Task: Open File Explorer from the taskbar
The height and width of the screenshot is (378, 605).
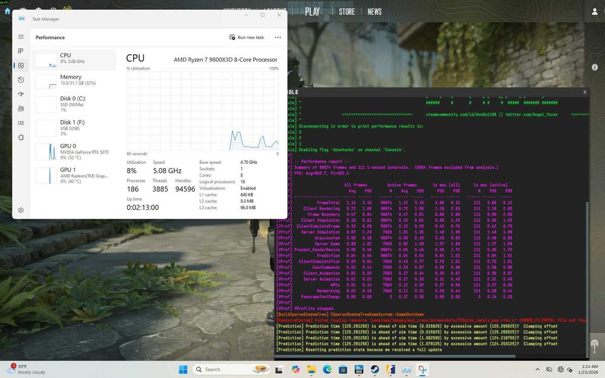Action: pyautogui.click(x=312, y=370)
